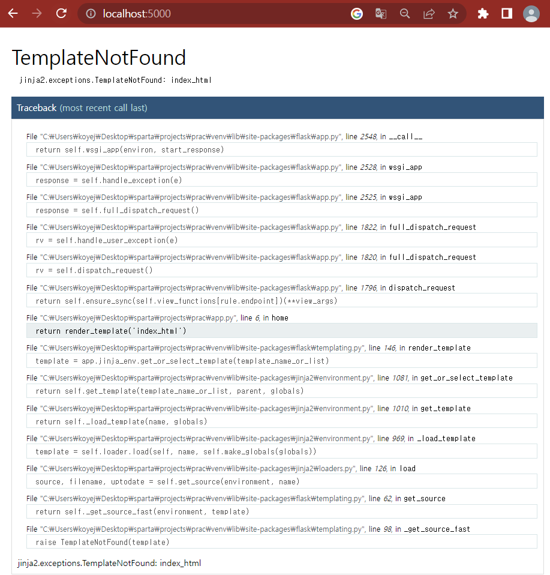Reload the localhost page
This screenshot has width=550, height=575.
(61, 14)
